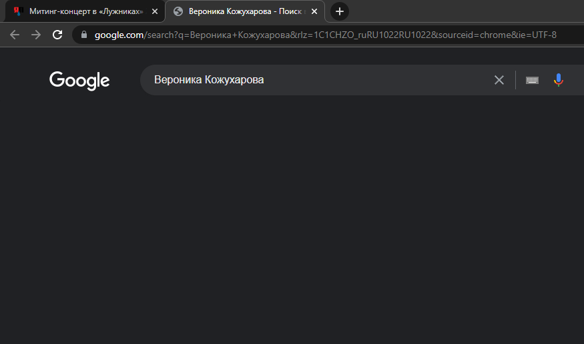Clear the search query with the X
584x344 pixels.
(x=499, y=80)
